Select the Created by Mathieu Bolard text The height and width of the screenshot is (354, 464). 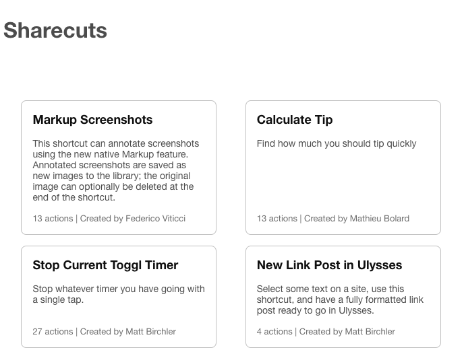click(357, 219)
